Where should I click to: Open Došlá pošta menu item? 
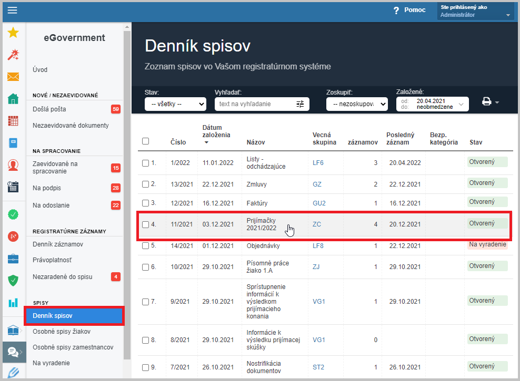coord(49,109)
